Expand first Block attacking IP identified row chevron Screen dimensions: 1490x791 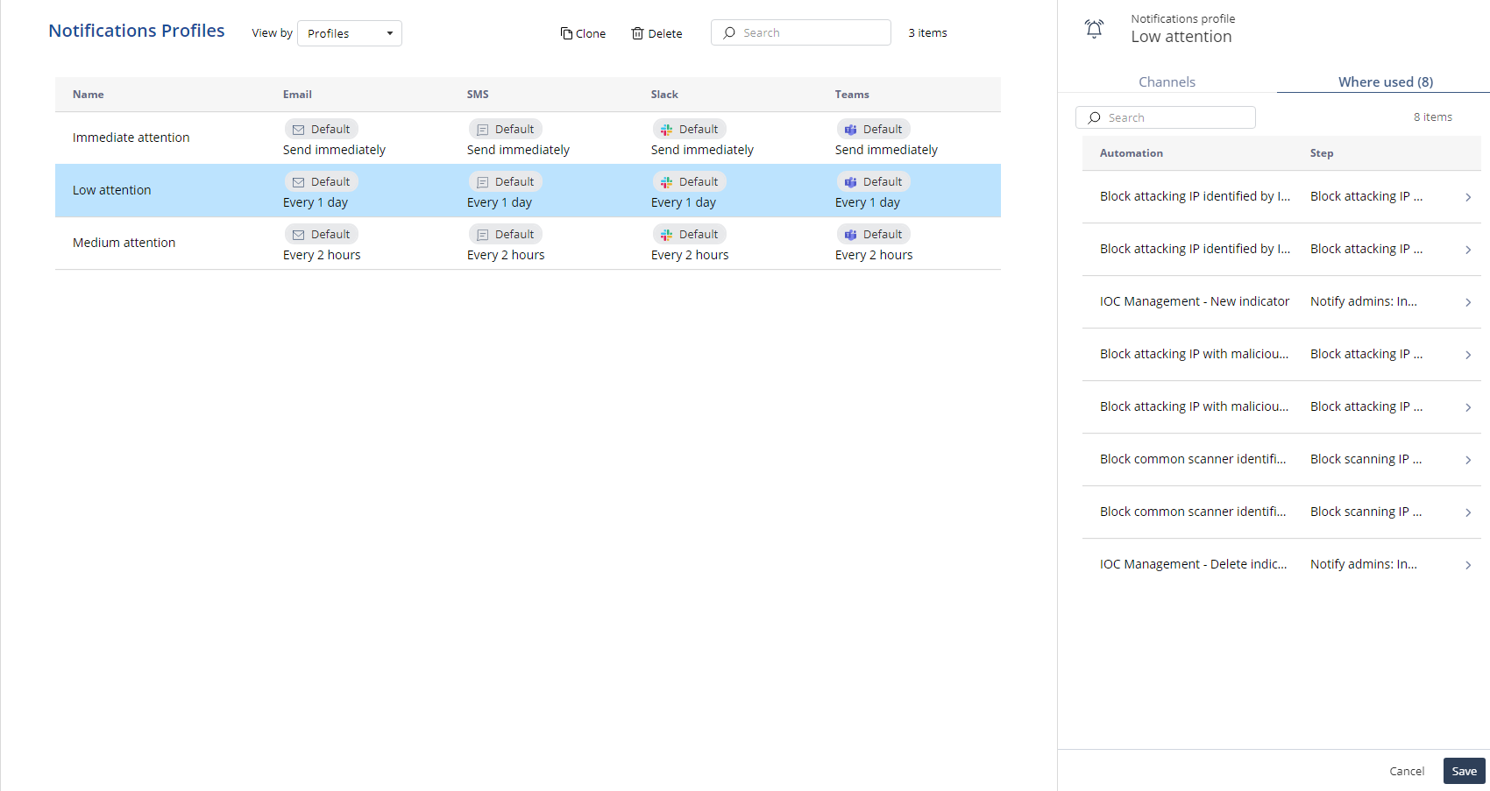point(1468,197)
